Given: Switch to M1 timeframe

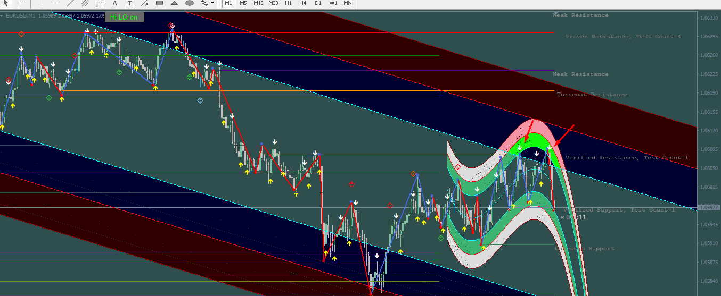Looking at the screenshot, I should (x=228, y=3).
